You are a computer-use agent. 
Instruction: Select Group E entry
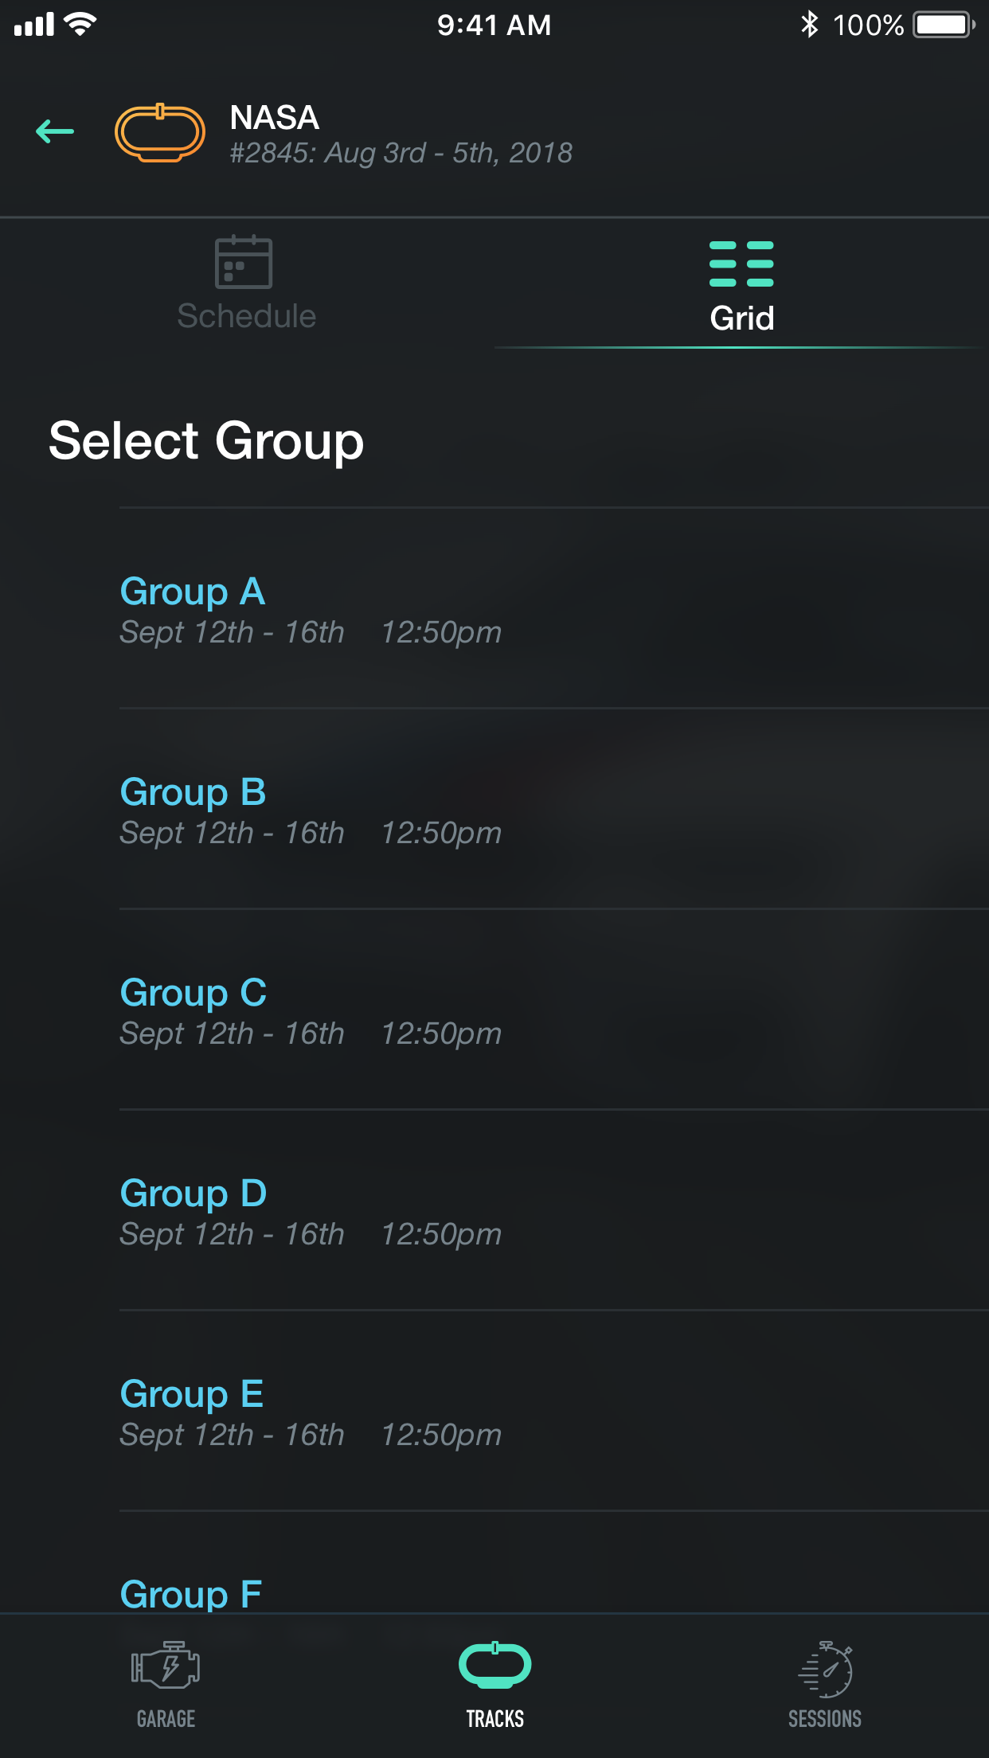(191, 1394)
